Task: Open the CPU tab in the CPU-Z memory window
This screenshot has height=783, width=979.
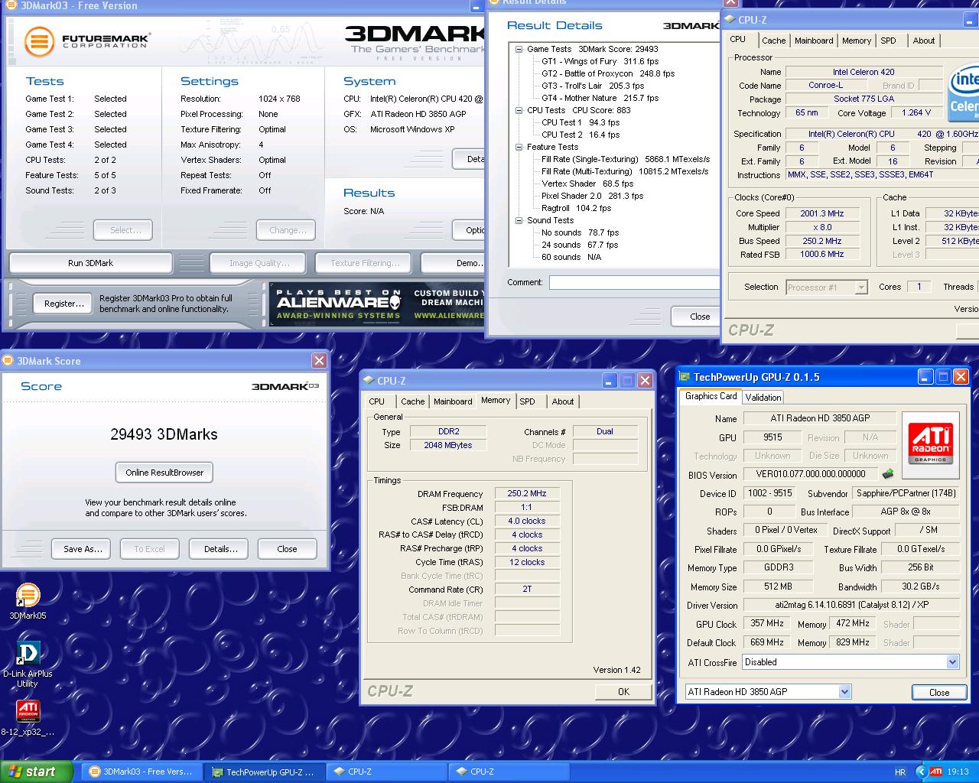Action: tap(377, 401)
